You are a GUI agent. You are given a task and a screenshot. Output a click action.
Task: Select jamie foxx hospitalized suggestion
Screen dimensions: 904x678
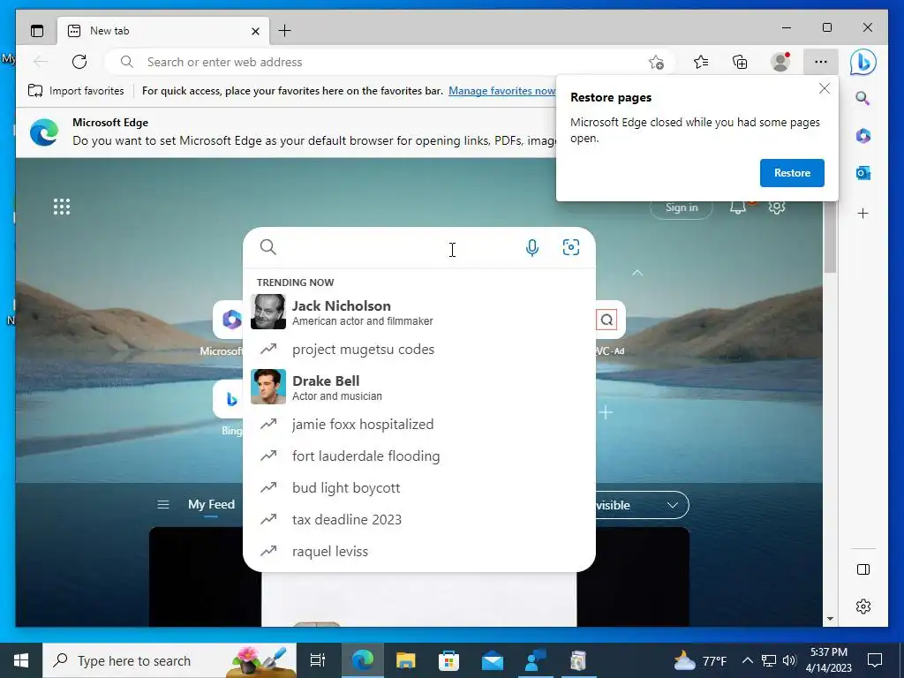(419, 425)
